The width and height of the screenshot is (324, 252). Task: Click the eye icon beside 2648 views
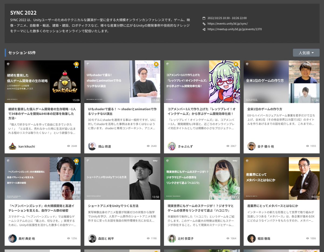tap(69, 146)
